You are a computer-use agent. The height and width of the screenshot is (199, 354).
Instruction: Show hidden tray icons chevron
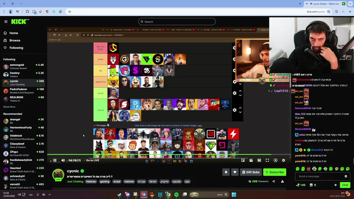click(50, 195)
